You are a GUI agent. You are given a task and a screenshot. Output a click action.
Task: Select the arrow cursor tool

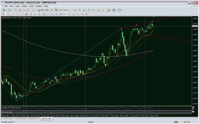(4, 14)
